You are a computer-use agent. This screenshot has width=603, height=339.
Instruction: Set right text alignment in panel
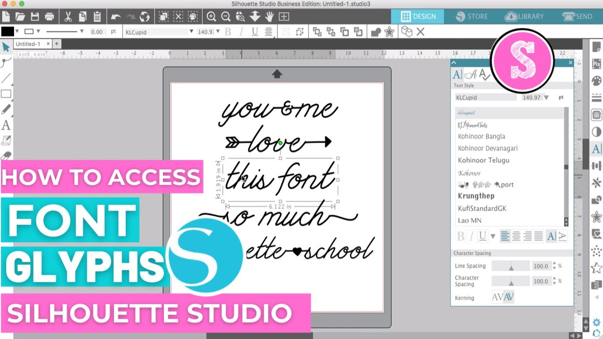point(528,236)
